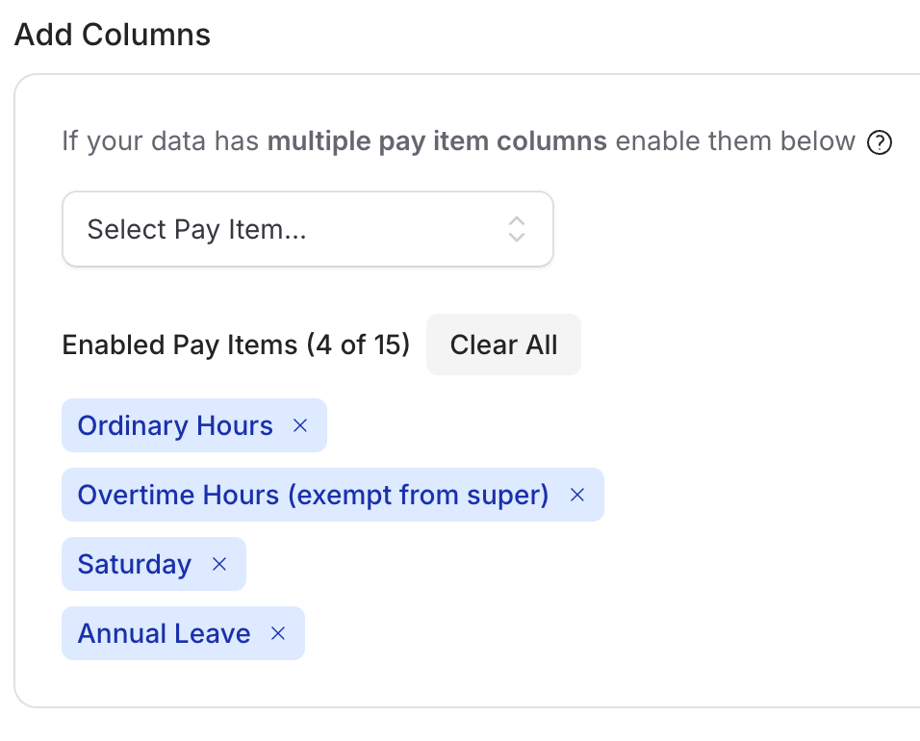This screenshot has height=741, width=920.
Task: Click the Enabled Pay Items count label
Action: pyautogui.click(x=236, y=345)
